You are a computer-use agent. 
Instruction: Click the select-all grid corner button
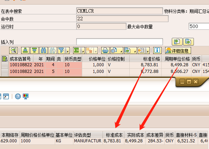point(5,59)
